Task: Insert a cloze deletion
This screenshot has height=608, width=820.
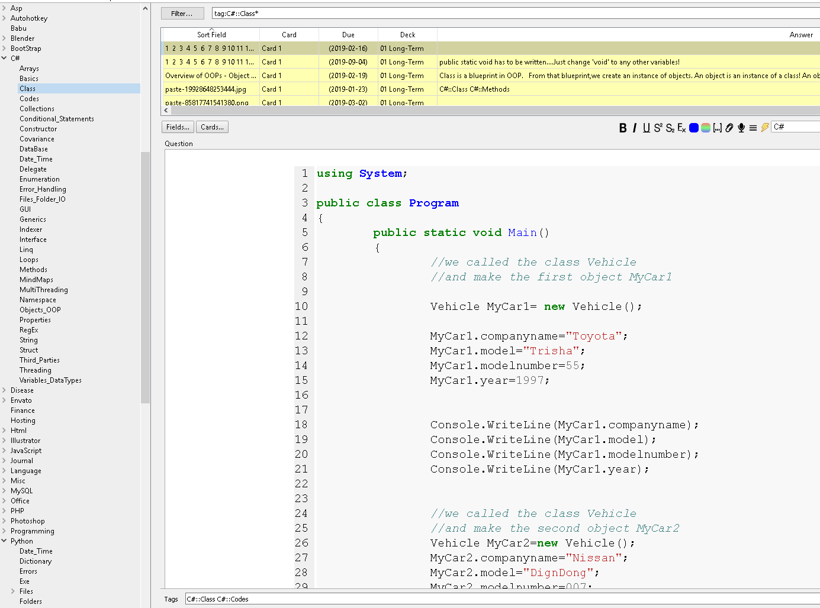Action: point(717,127)
